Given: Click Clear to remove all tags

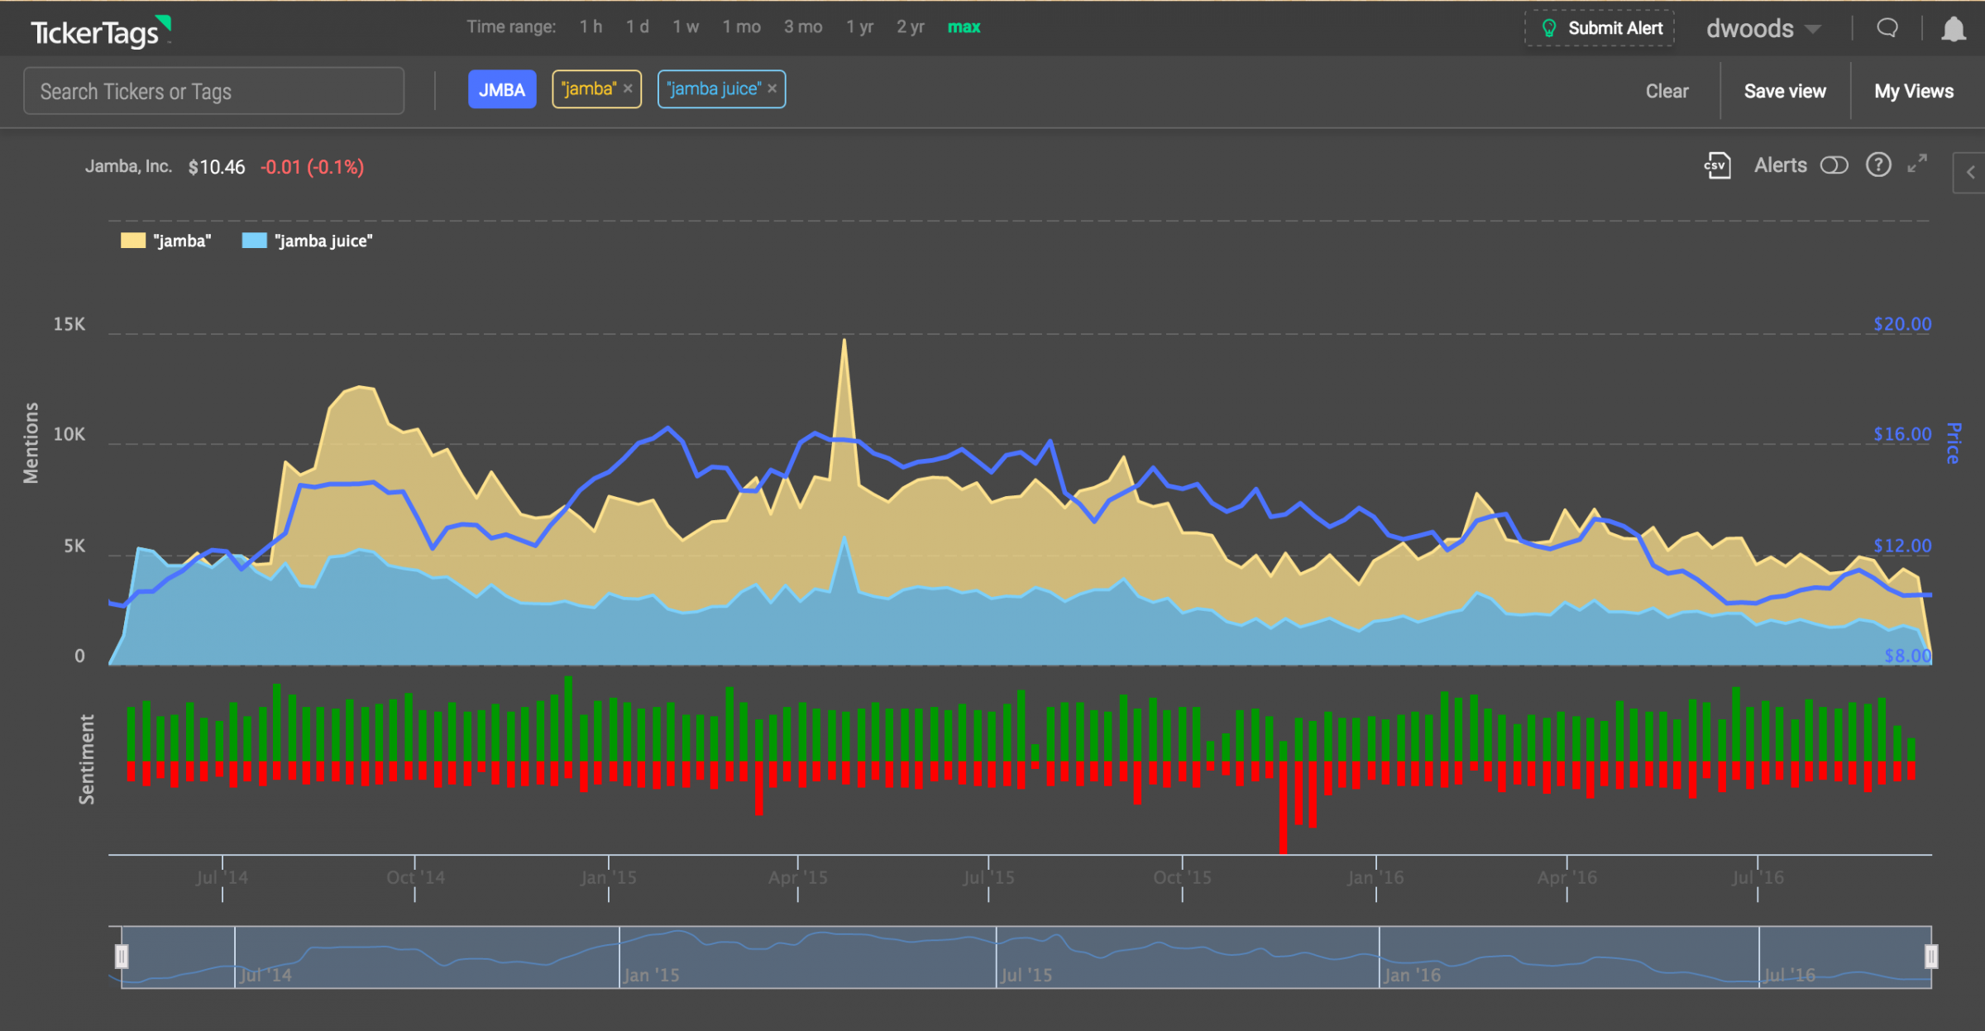Looking at the screenshot, I should 1667,91.
